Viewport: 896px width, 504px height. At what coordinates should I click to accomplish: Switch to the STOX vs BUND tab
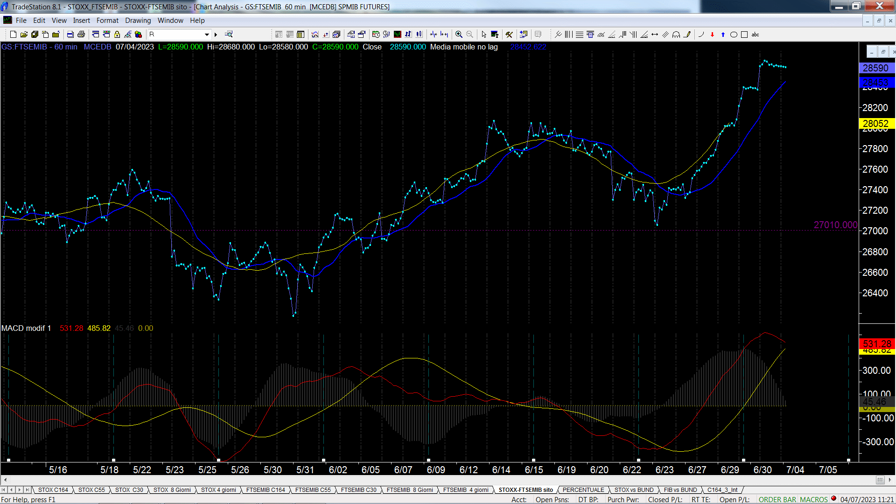click(x=634, y=490)
